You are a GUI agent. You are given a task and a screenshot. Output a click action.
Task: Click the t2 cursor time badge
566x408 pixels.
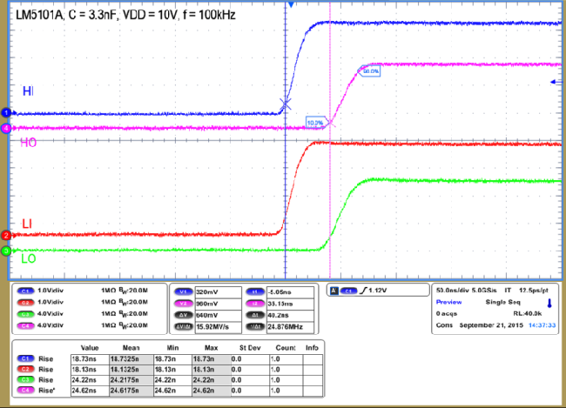(x=255, y=304)
